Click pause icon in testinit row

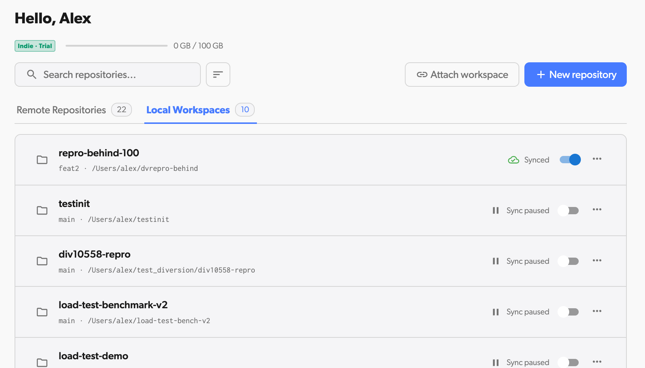point(496,210)
